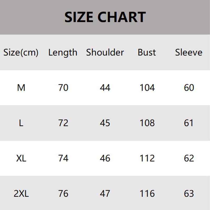This screenshot has width=210, height=210.
Task: Click the XL sleeve value 62
Action: (189, 159)
